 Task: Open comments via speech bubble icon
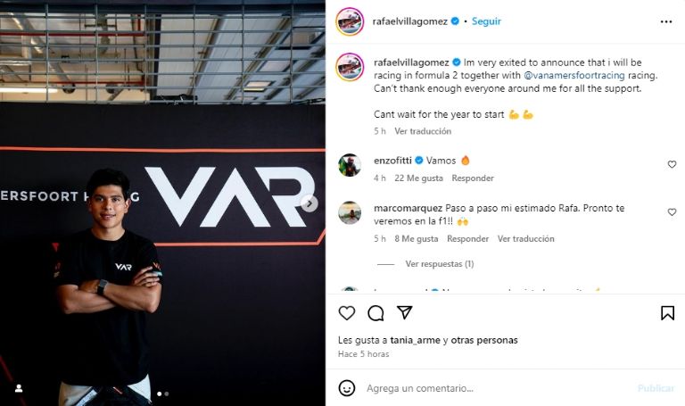376,313
